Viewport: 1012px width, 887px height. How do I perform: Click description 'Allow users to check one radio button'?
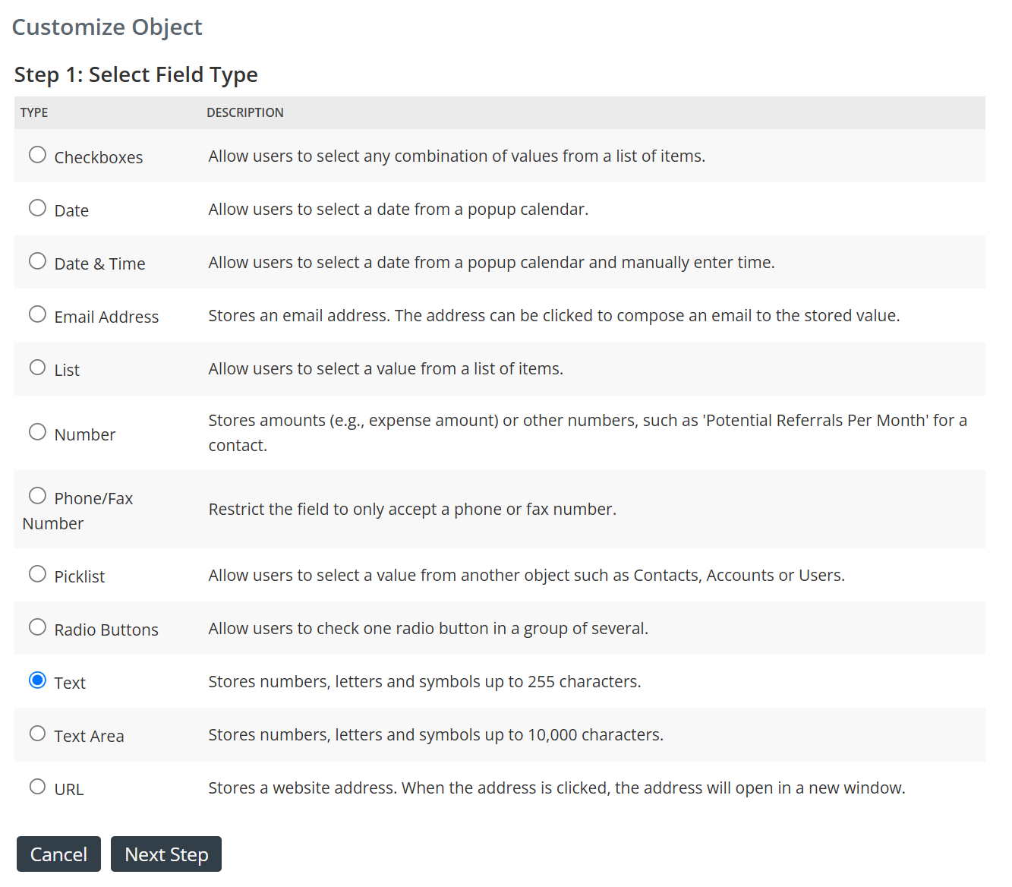[x=428, y=628]
